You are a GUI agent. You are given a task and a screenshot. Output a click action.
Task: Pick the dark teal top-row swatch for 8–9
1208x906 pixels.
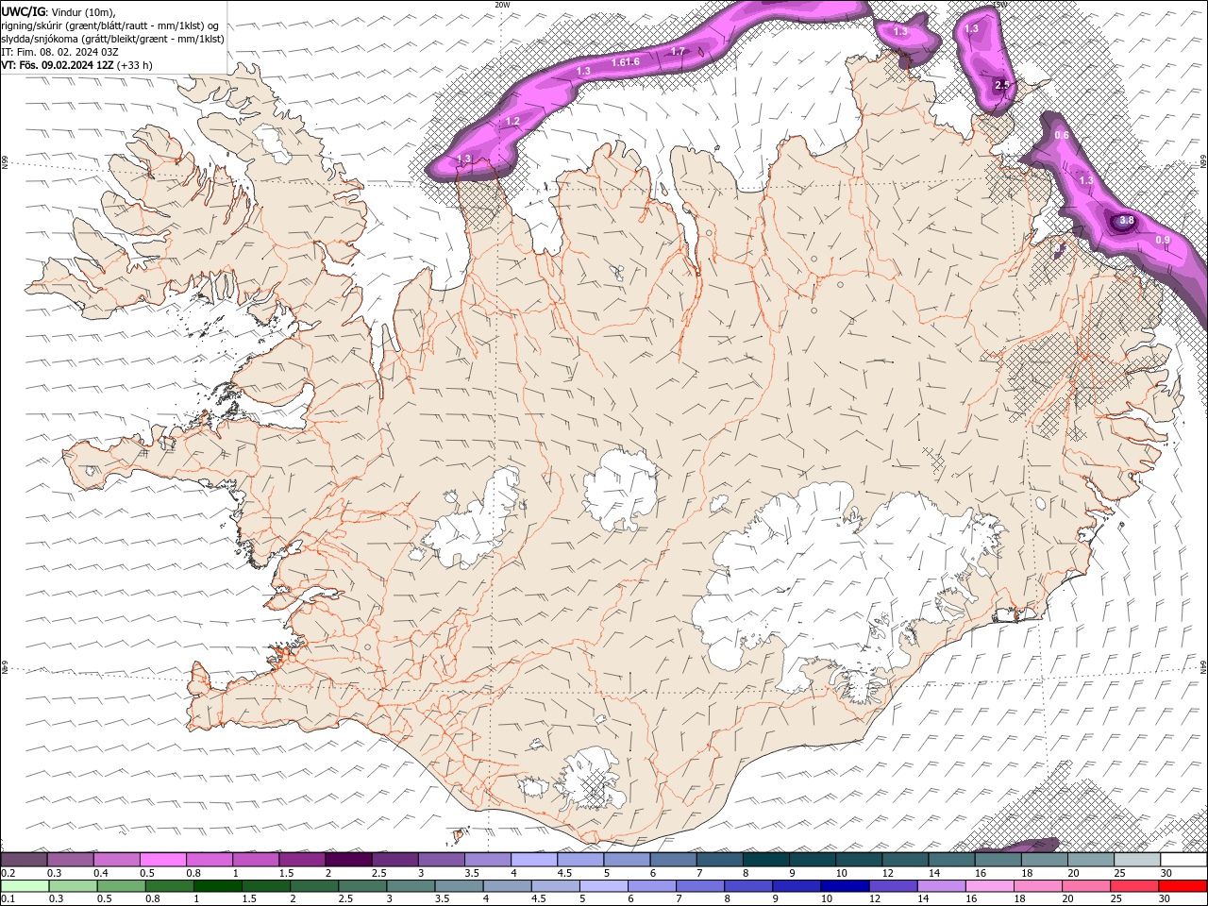766,859
